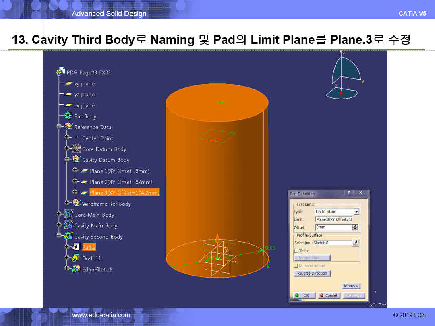The width and height of the screenshot is (435, 326).
Task: Collapse the Cavity Second Body node
Action: point(59,236)
